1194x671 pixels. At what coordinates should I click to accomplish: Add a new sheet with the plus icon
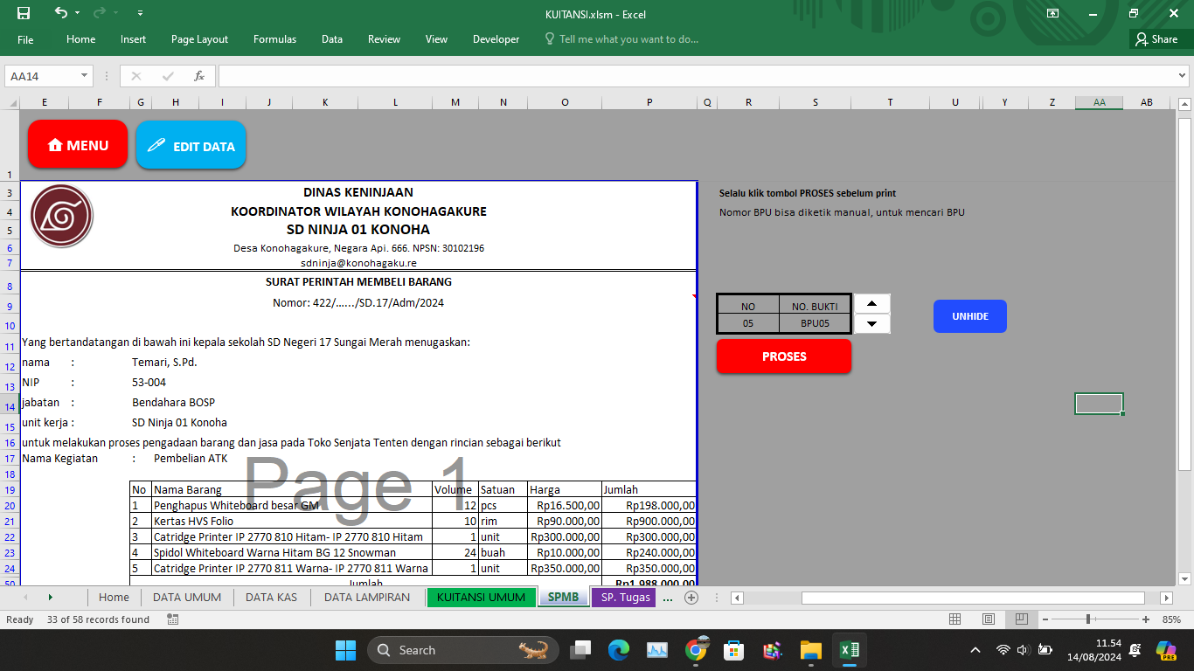tap(691, 598)
